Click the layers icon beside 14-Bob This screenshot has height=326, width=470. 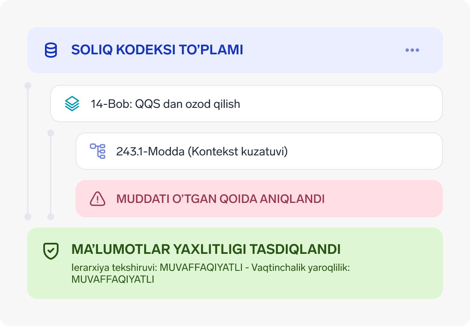click(72, 104)
